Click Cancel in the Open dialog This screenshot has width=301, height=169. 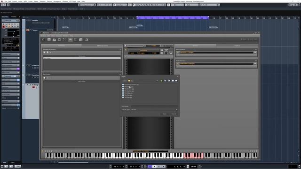click(174, 114)
